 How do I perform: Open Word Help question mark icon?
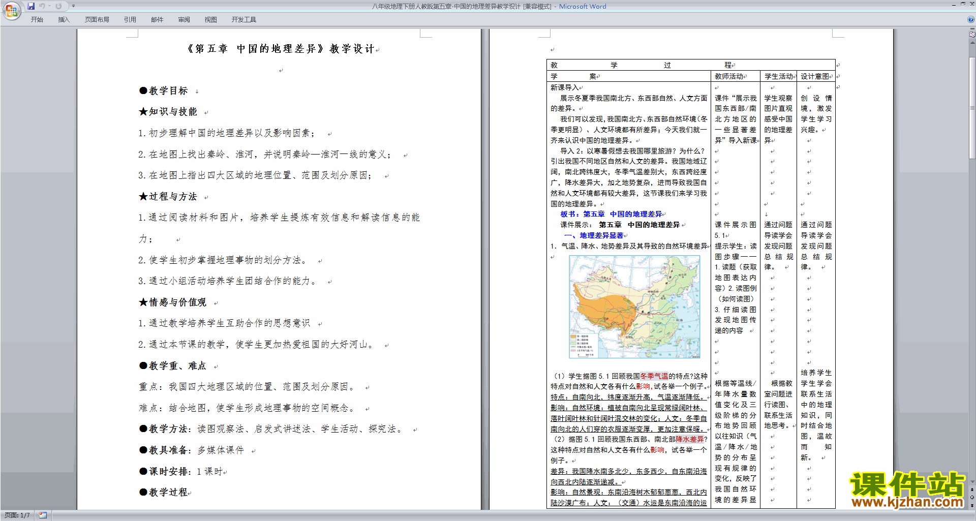pyautogui.click(x=970, y=19)
